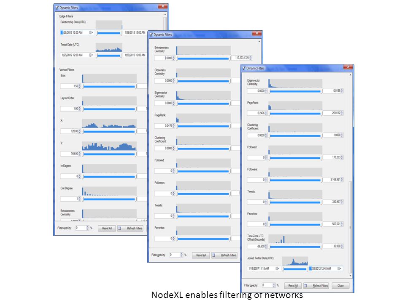
Task: Click the Followers maximum field 3,169,921
Action: 332,179
